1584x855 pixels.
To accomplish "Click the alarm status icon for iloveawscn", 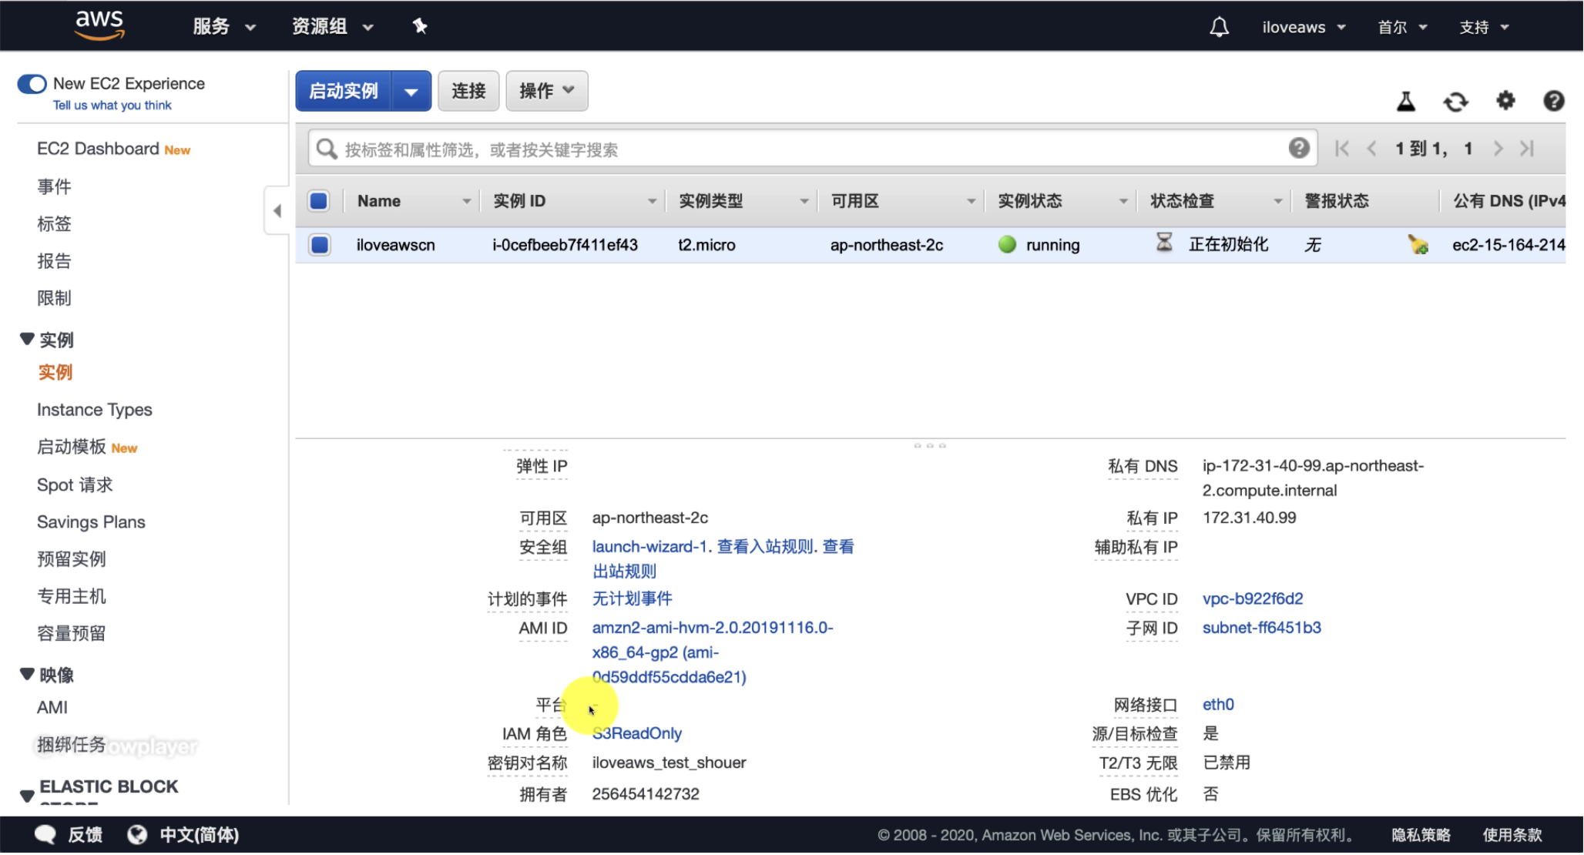I will click(x=1418, y=244).
